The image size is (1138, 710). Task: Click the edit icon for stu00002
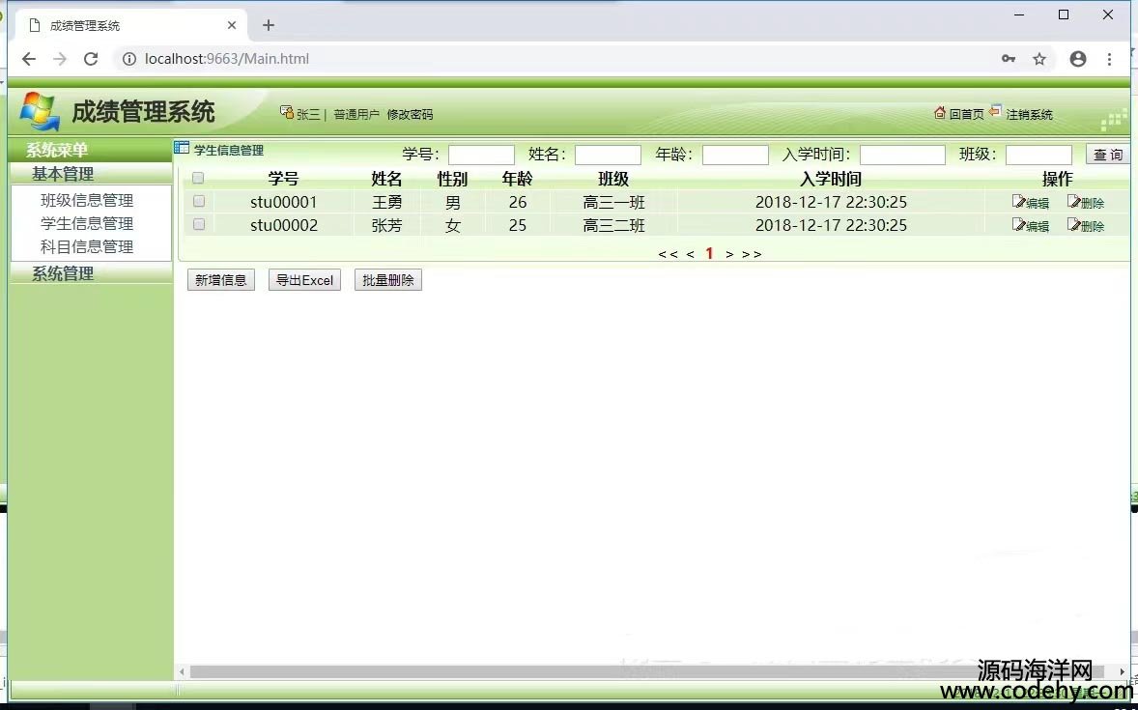click(1018, 224)
